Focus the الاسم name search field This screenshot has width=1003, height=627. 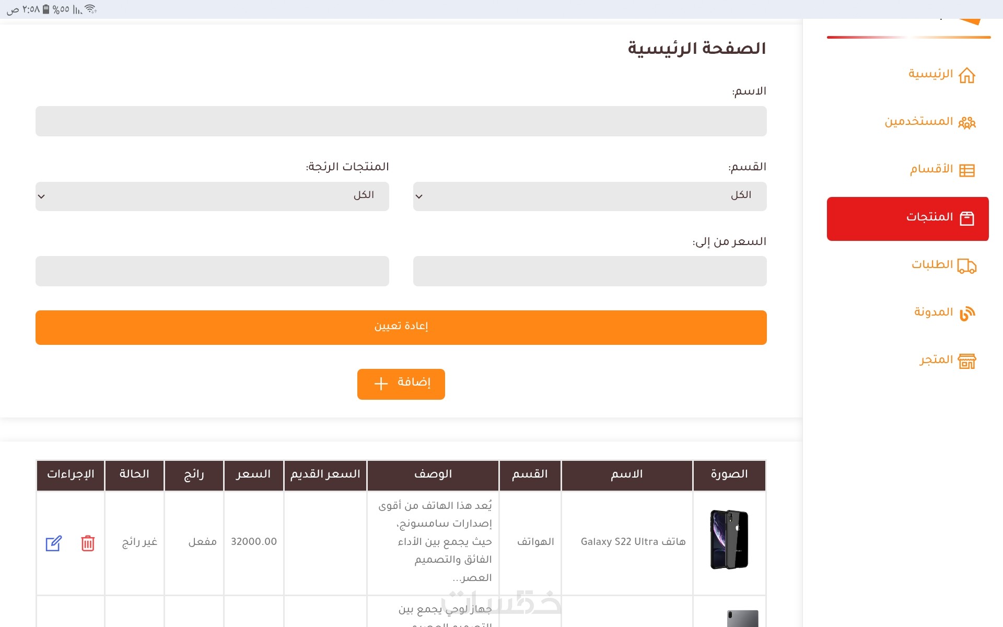(x=401, y=121)
